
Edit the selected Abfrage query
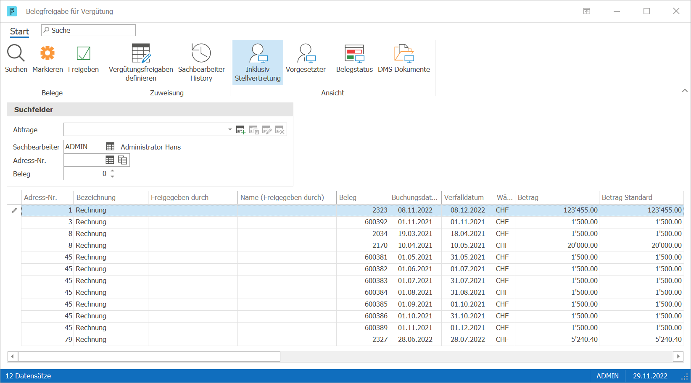click(267, 130)
